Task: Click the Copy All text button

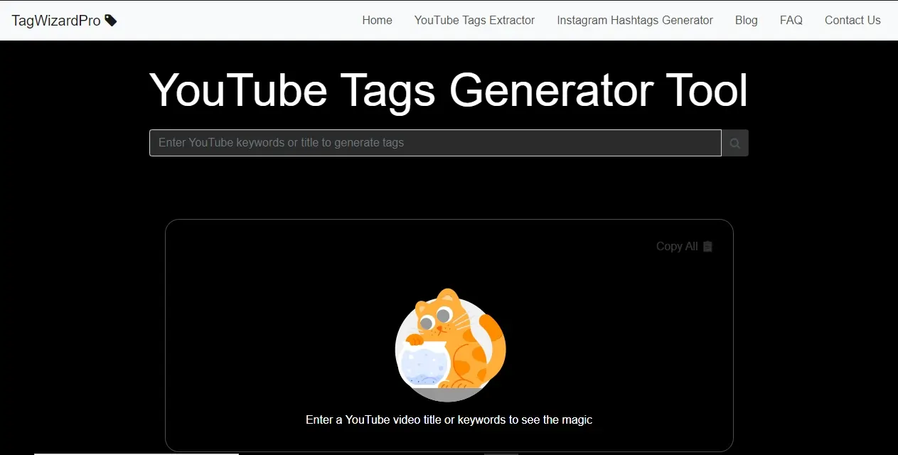Action: click(677, 247)
